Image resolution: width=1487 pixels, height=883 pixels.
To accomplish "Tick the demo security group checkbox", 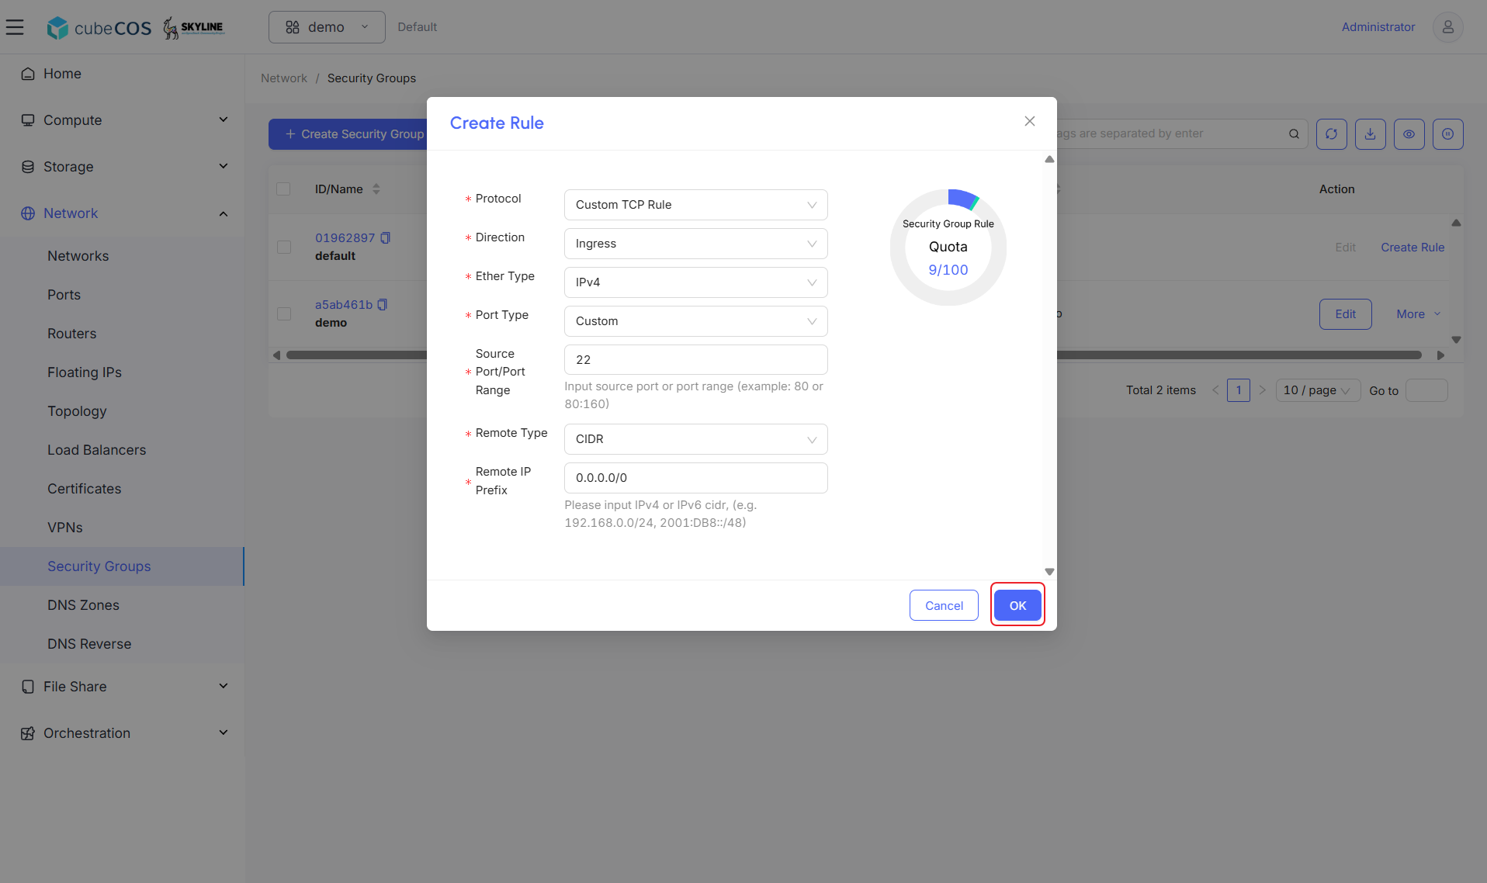I will [x=284, y=313].
